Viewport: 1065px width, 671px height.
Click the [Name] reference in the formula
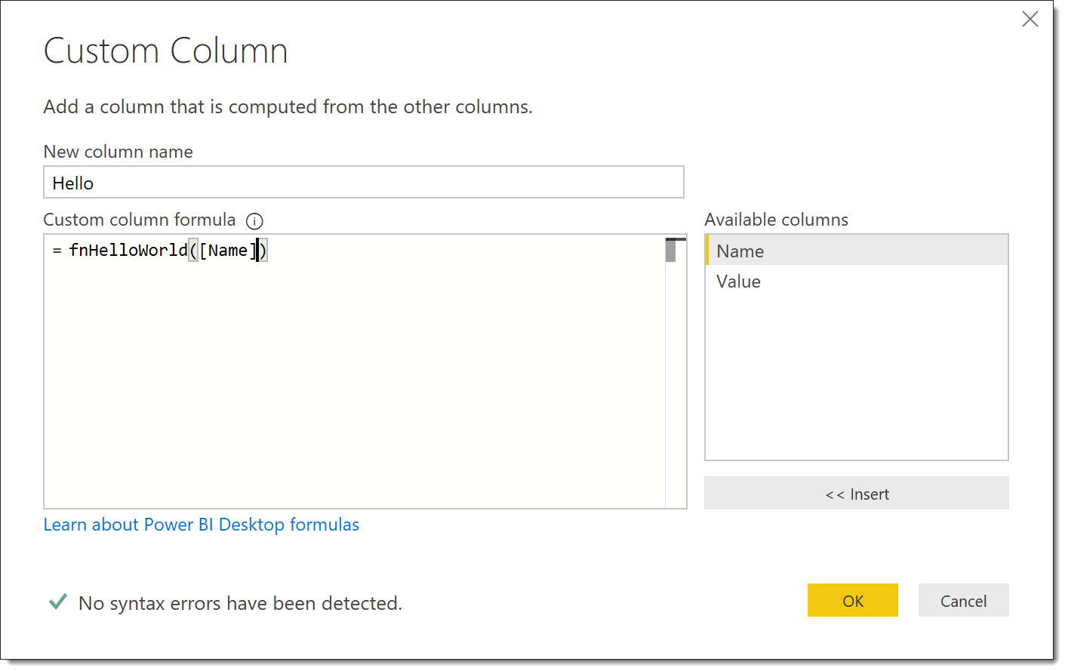[228, 250]
